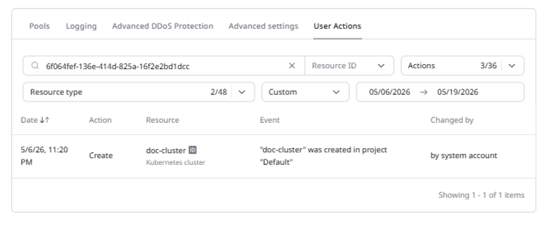The height and width of the screenshot is (225, 549).
Task: Click the by system account cell
Action: click(x=464, y=156)
